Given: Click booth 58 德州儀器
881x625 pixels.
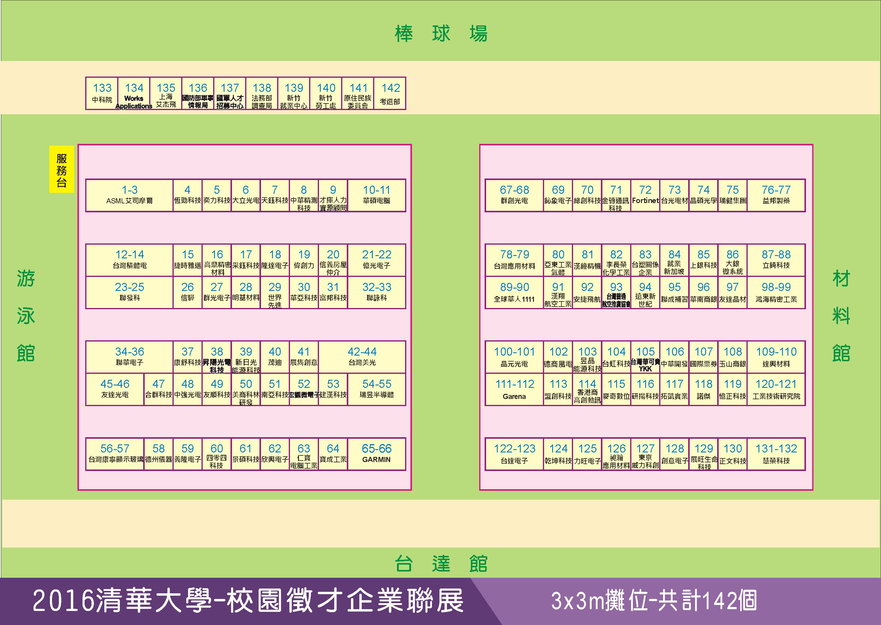Looking at the screenshot, I should 158,454.
